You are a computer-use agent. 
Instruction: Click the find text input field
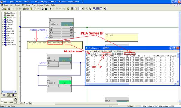(x=7, y=99)
